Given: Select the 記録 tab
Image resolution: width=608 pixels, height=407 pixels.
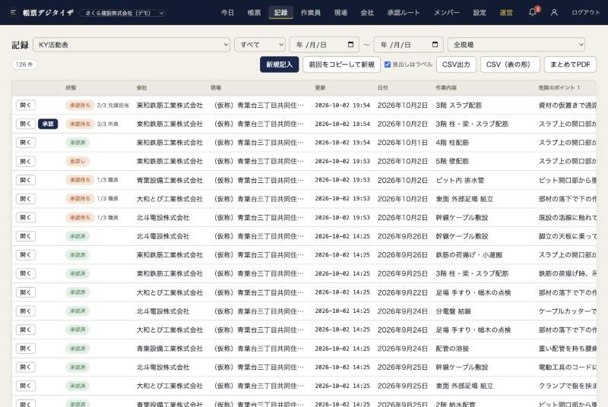Looking at the screenshot, I should [280, 12].
